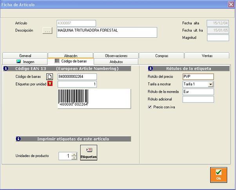Viewport: 236px width, 190px height.
Task: Click the Rótulo adicional field
Action: pos(198,99)
